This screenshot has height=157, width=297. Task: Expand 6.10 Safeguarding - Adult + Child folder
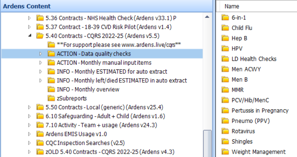[29, 116]
